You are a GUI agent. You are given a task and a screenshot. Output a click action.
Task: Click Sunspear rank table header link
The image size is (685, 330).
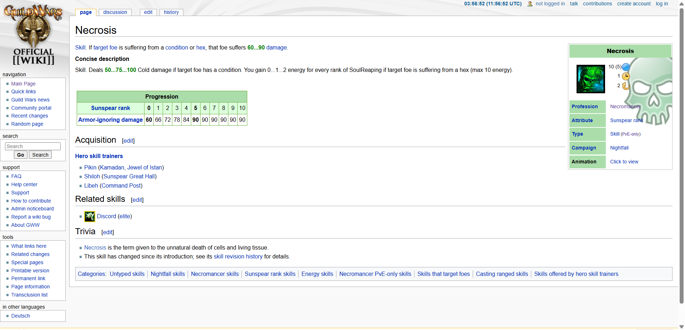[x=111, y=108]
